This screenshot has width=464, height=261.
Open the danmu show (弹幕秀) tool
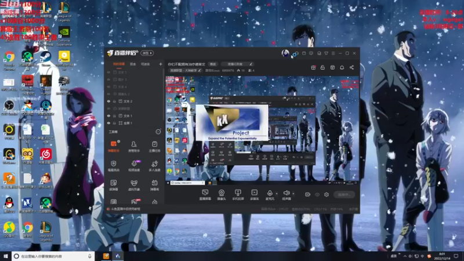point(154,185)
